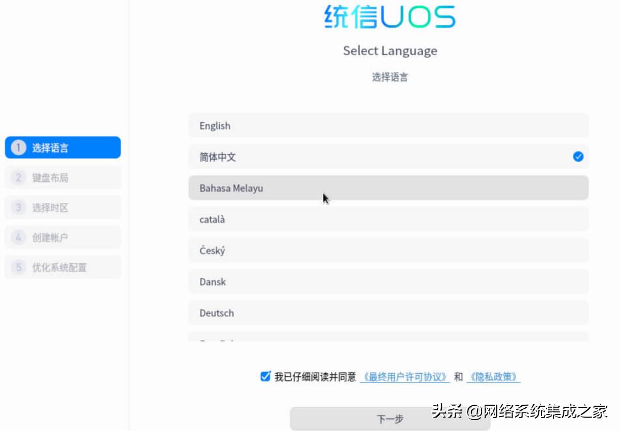Viewport: 620px width, 431px height.
Task: Click the Select Language heading
Action: coord(390,51)
